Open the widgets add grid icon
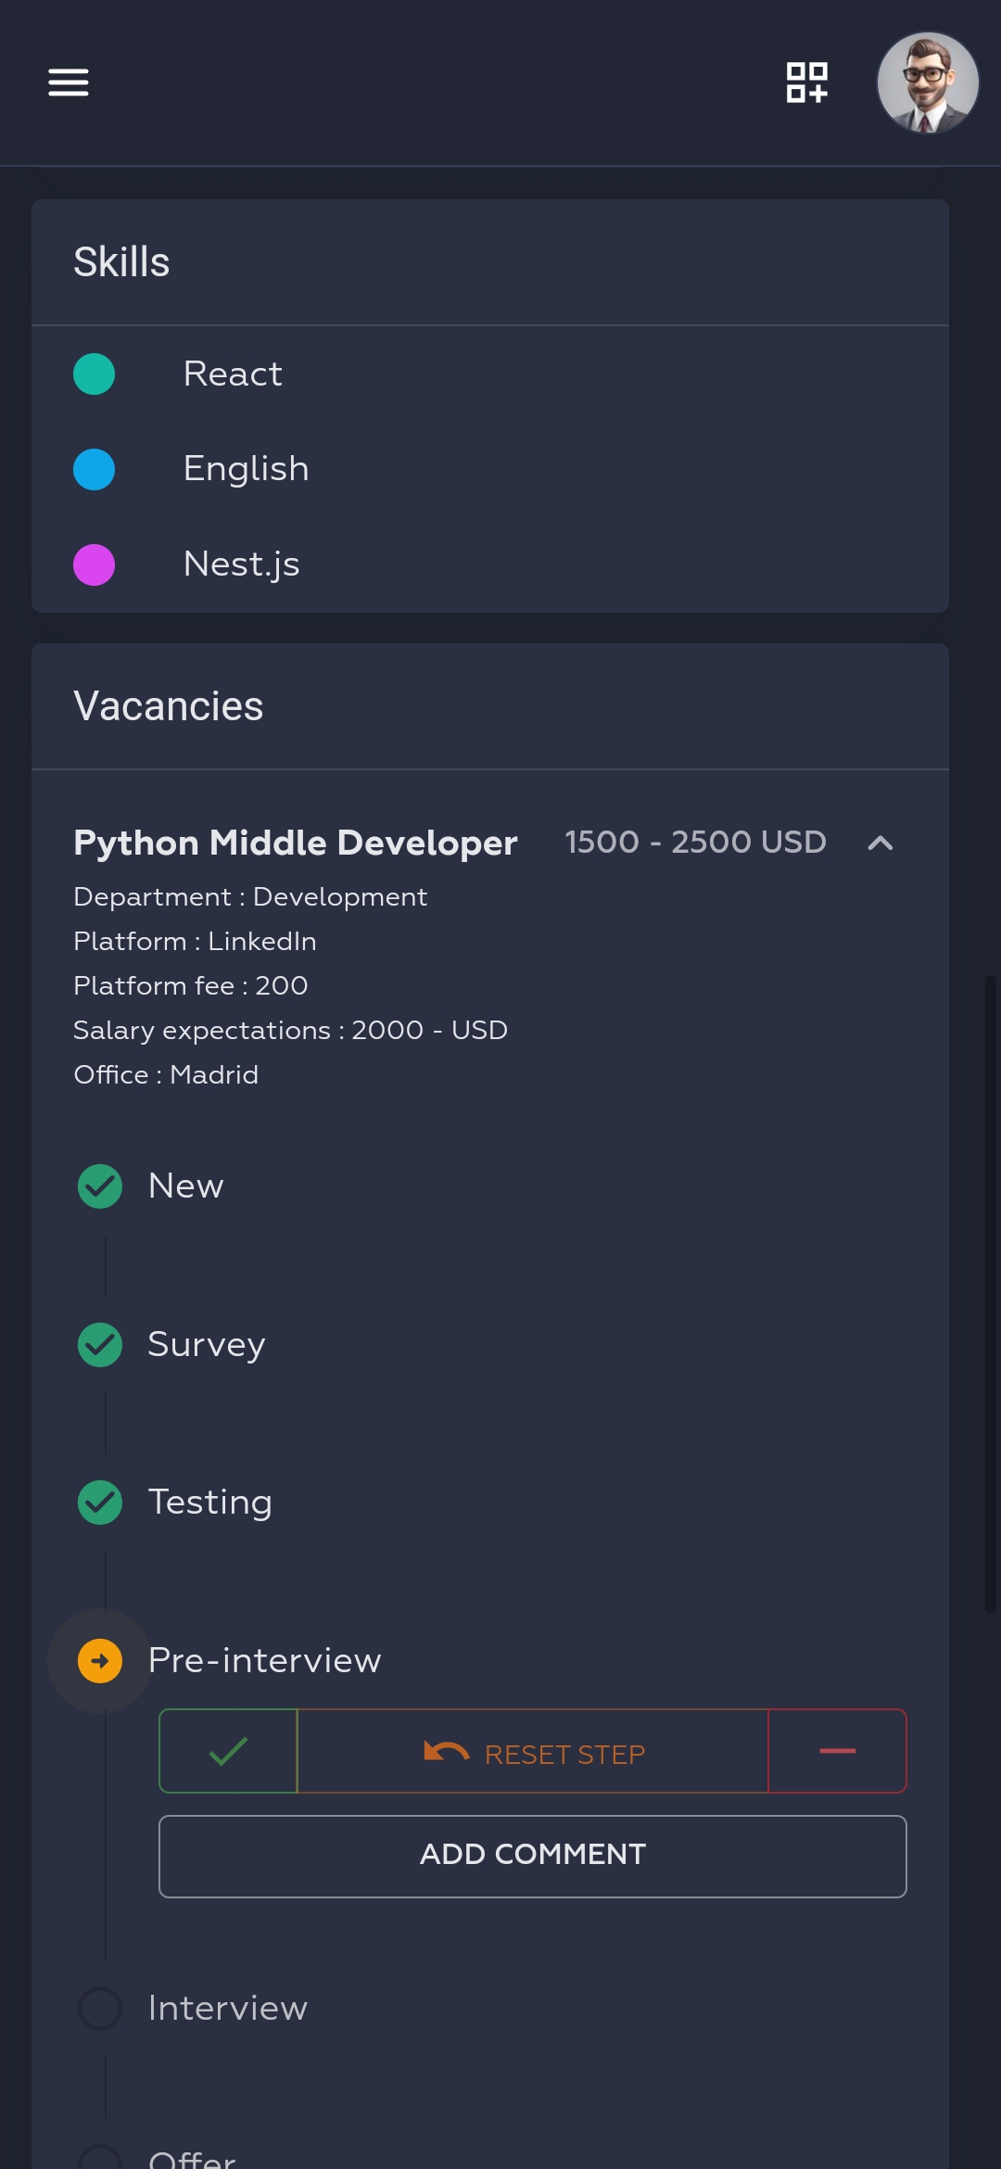This screenshot has width=1001, height=2169. click(806, 82)
